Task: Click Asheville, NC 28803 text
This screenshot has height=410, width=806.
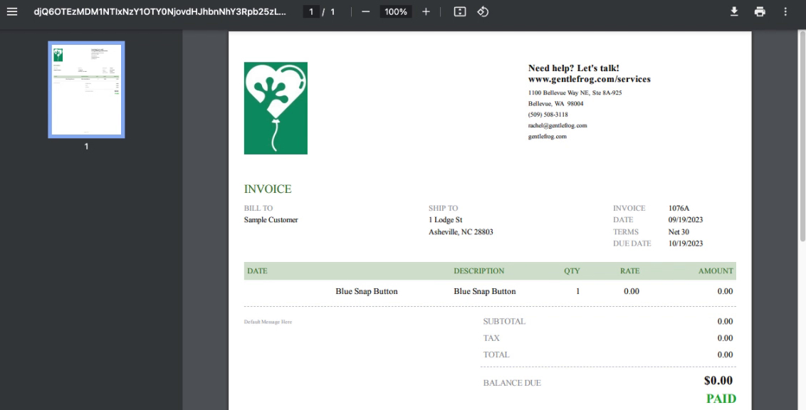Action: 461,232
